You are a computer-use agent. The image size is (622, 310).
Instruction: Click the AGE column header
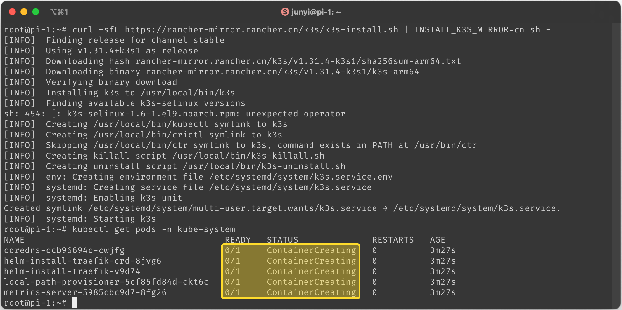tap(438, 240)
